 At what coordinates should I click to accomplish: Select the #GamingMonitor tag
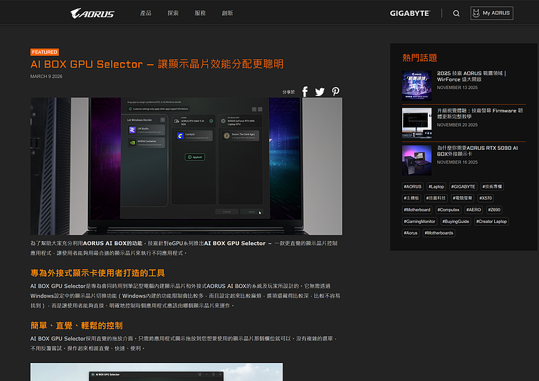click(x=419, y=222)
